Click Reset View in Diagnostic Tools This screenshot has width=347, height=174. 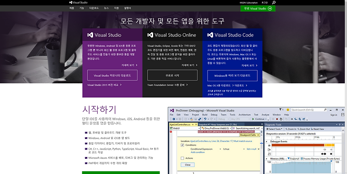(317, 129)
